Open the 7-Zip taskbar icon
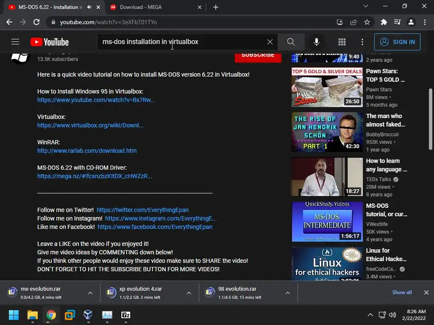Screen dimensions: 434x325 pyautogui.click(x=125, y=315)
